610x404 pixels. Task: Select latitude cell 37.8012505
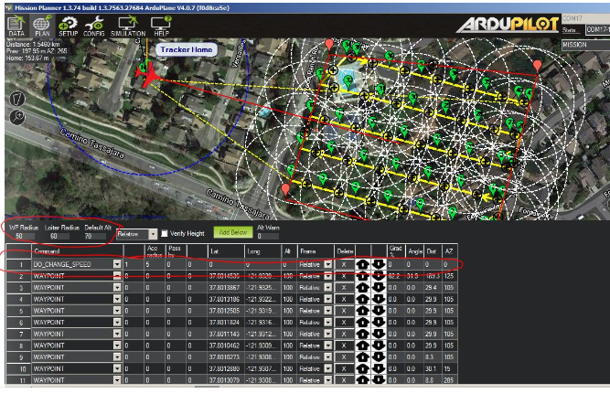point(226,311)
